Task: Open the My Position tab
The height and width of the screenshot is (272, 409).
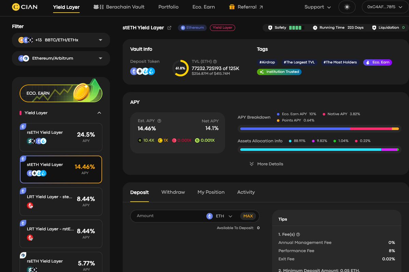Action: [x=211, y=192]
